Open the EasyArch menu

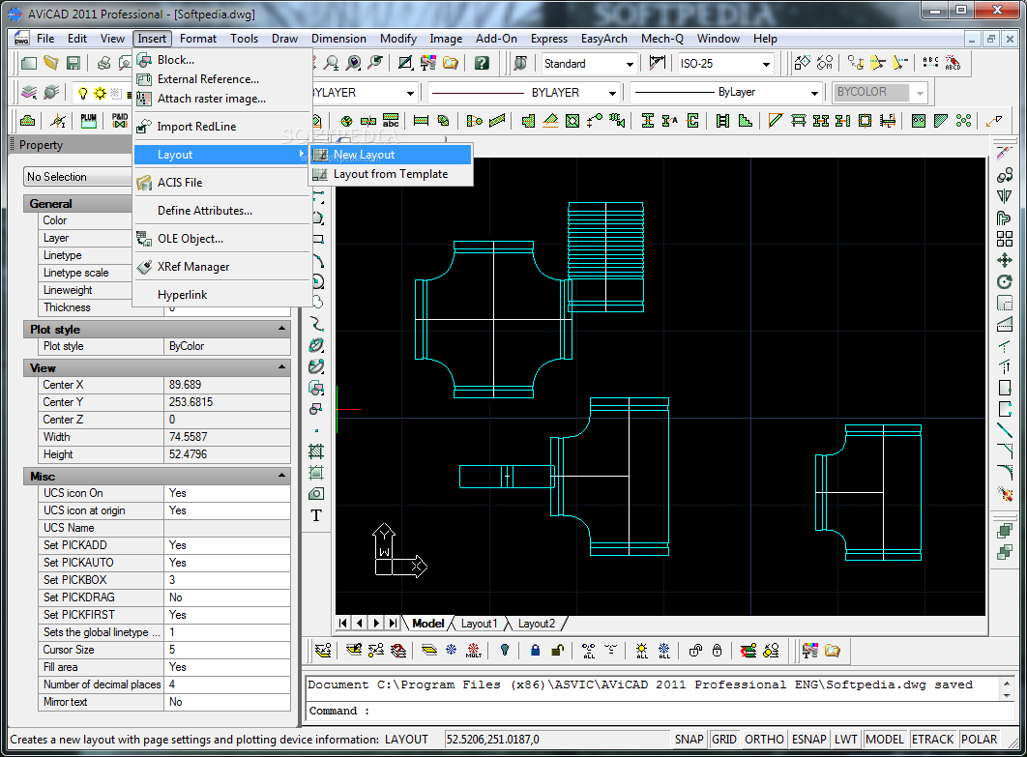click(603, 39)
